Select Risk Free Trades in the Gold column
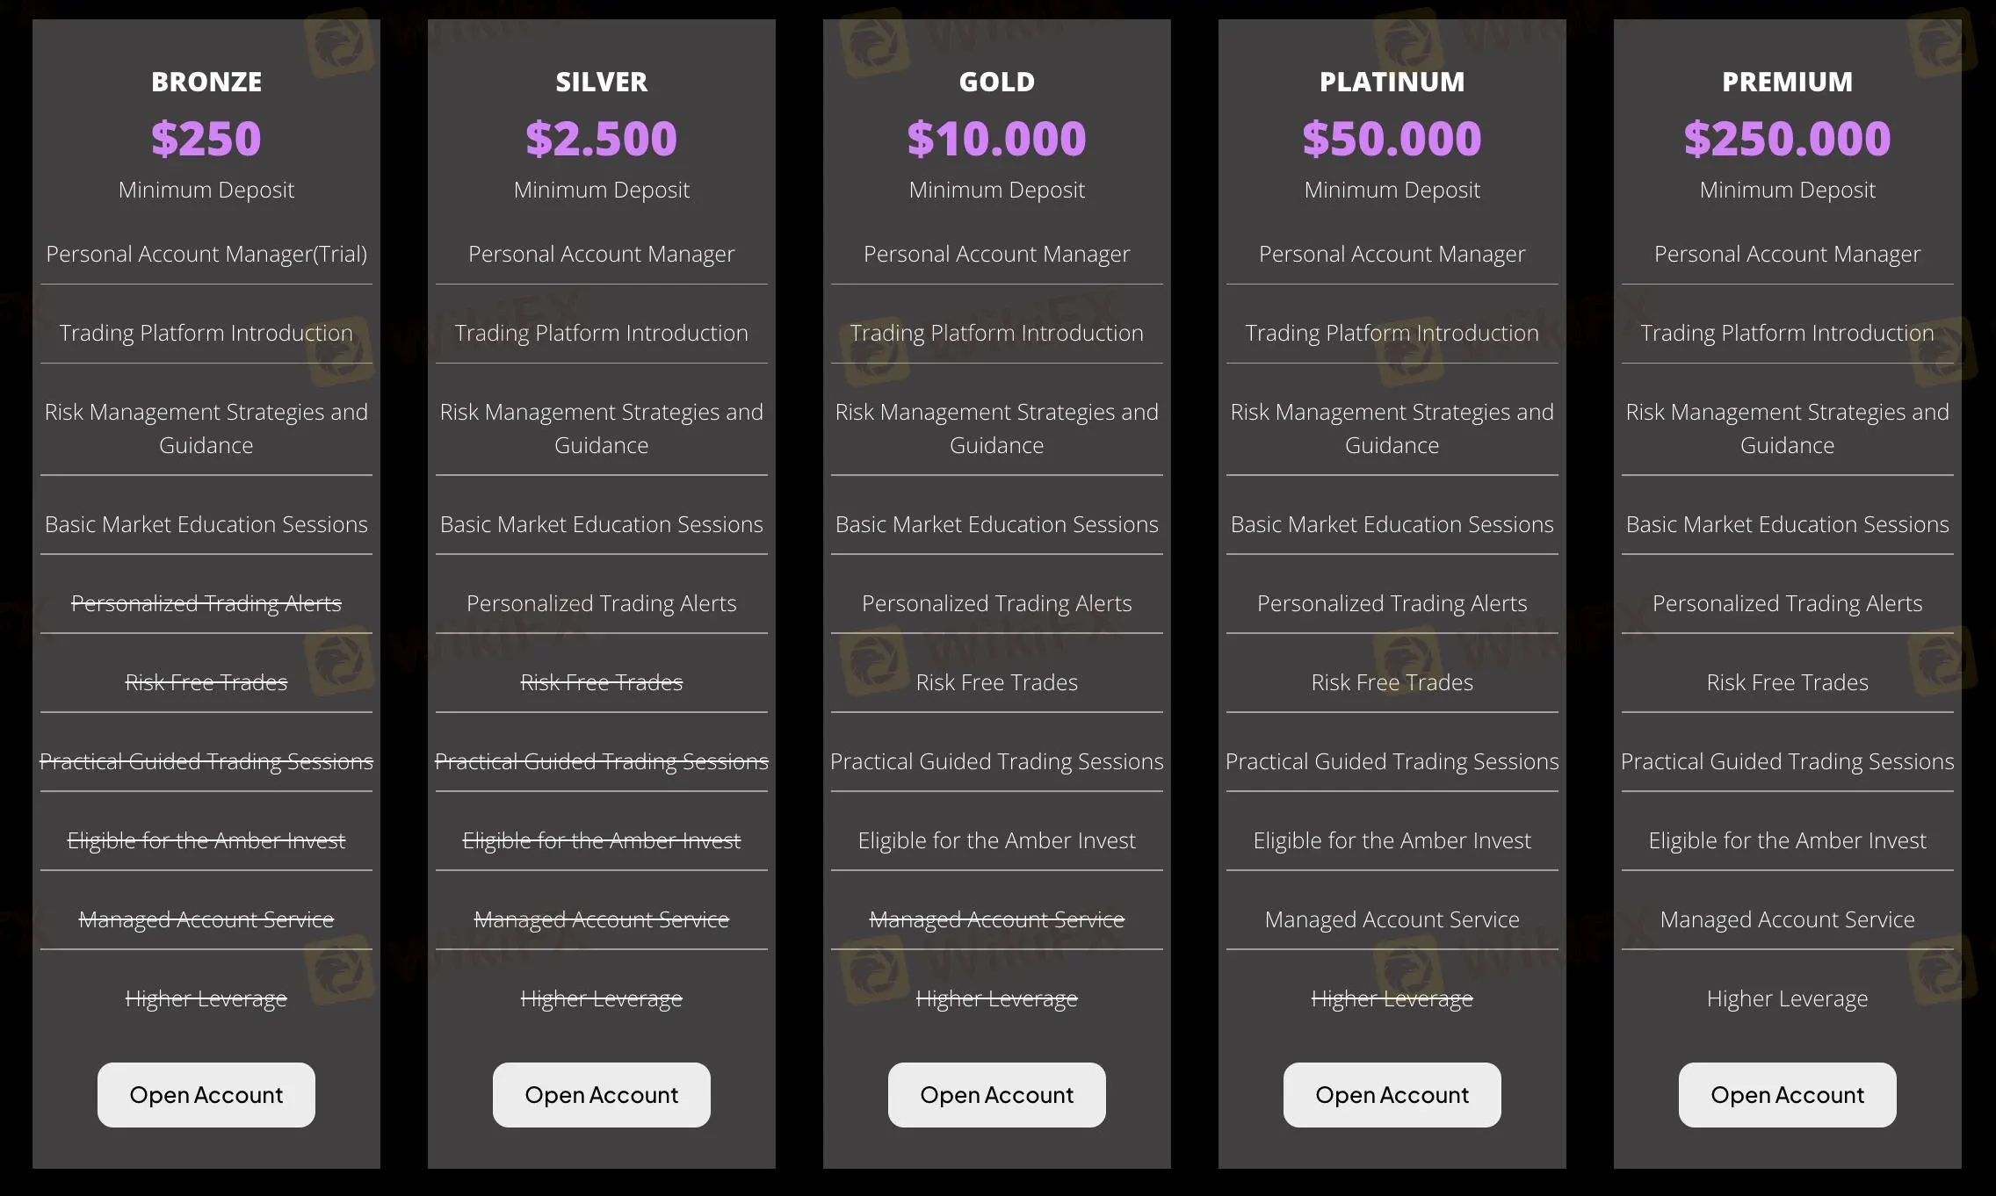 996,682
